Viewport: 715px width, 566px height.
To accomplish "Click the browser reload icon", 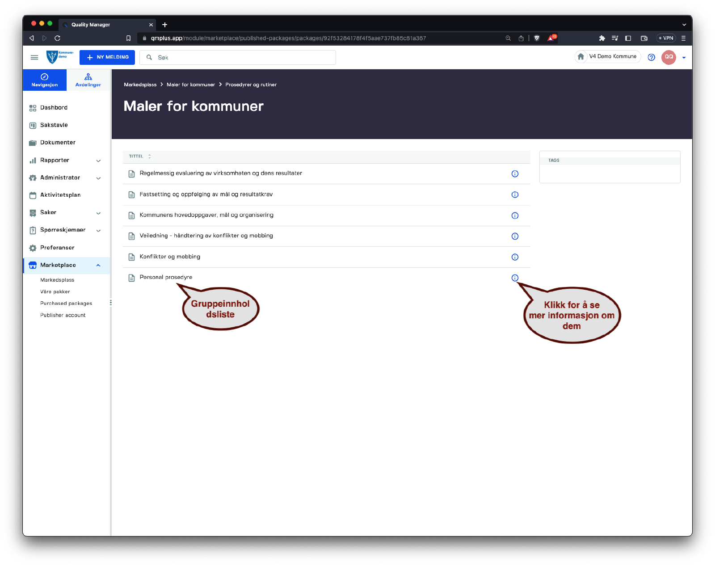I will click(57, 38).
